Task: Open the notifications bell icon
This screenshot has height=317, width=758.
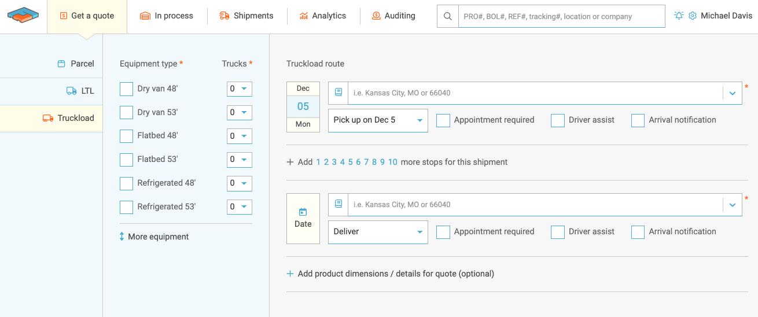Action: tap(679, 16)
